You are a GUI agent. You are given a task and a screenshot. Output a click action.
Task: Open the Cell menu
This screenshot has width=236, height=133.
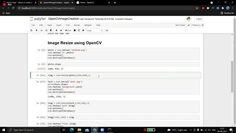coord(67,25)
